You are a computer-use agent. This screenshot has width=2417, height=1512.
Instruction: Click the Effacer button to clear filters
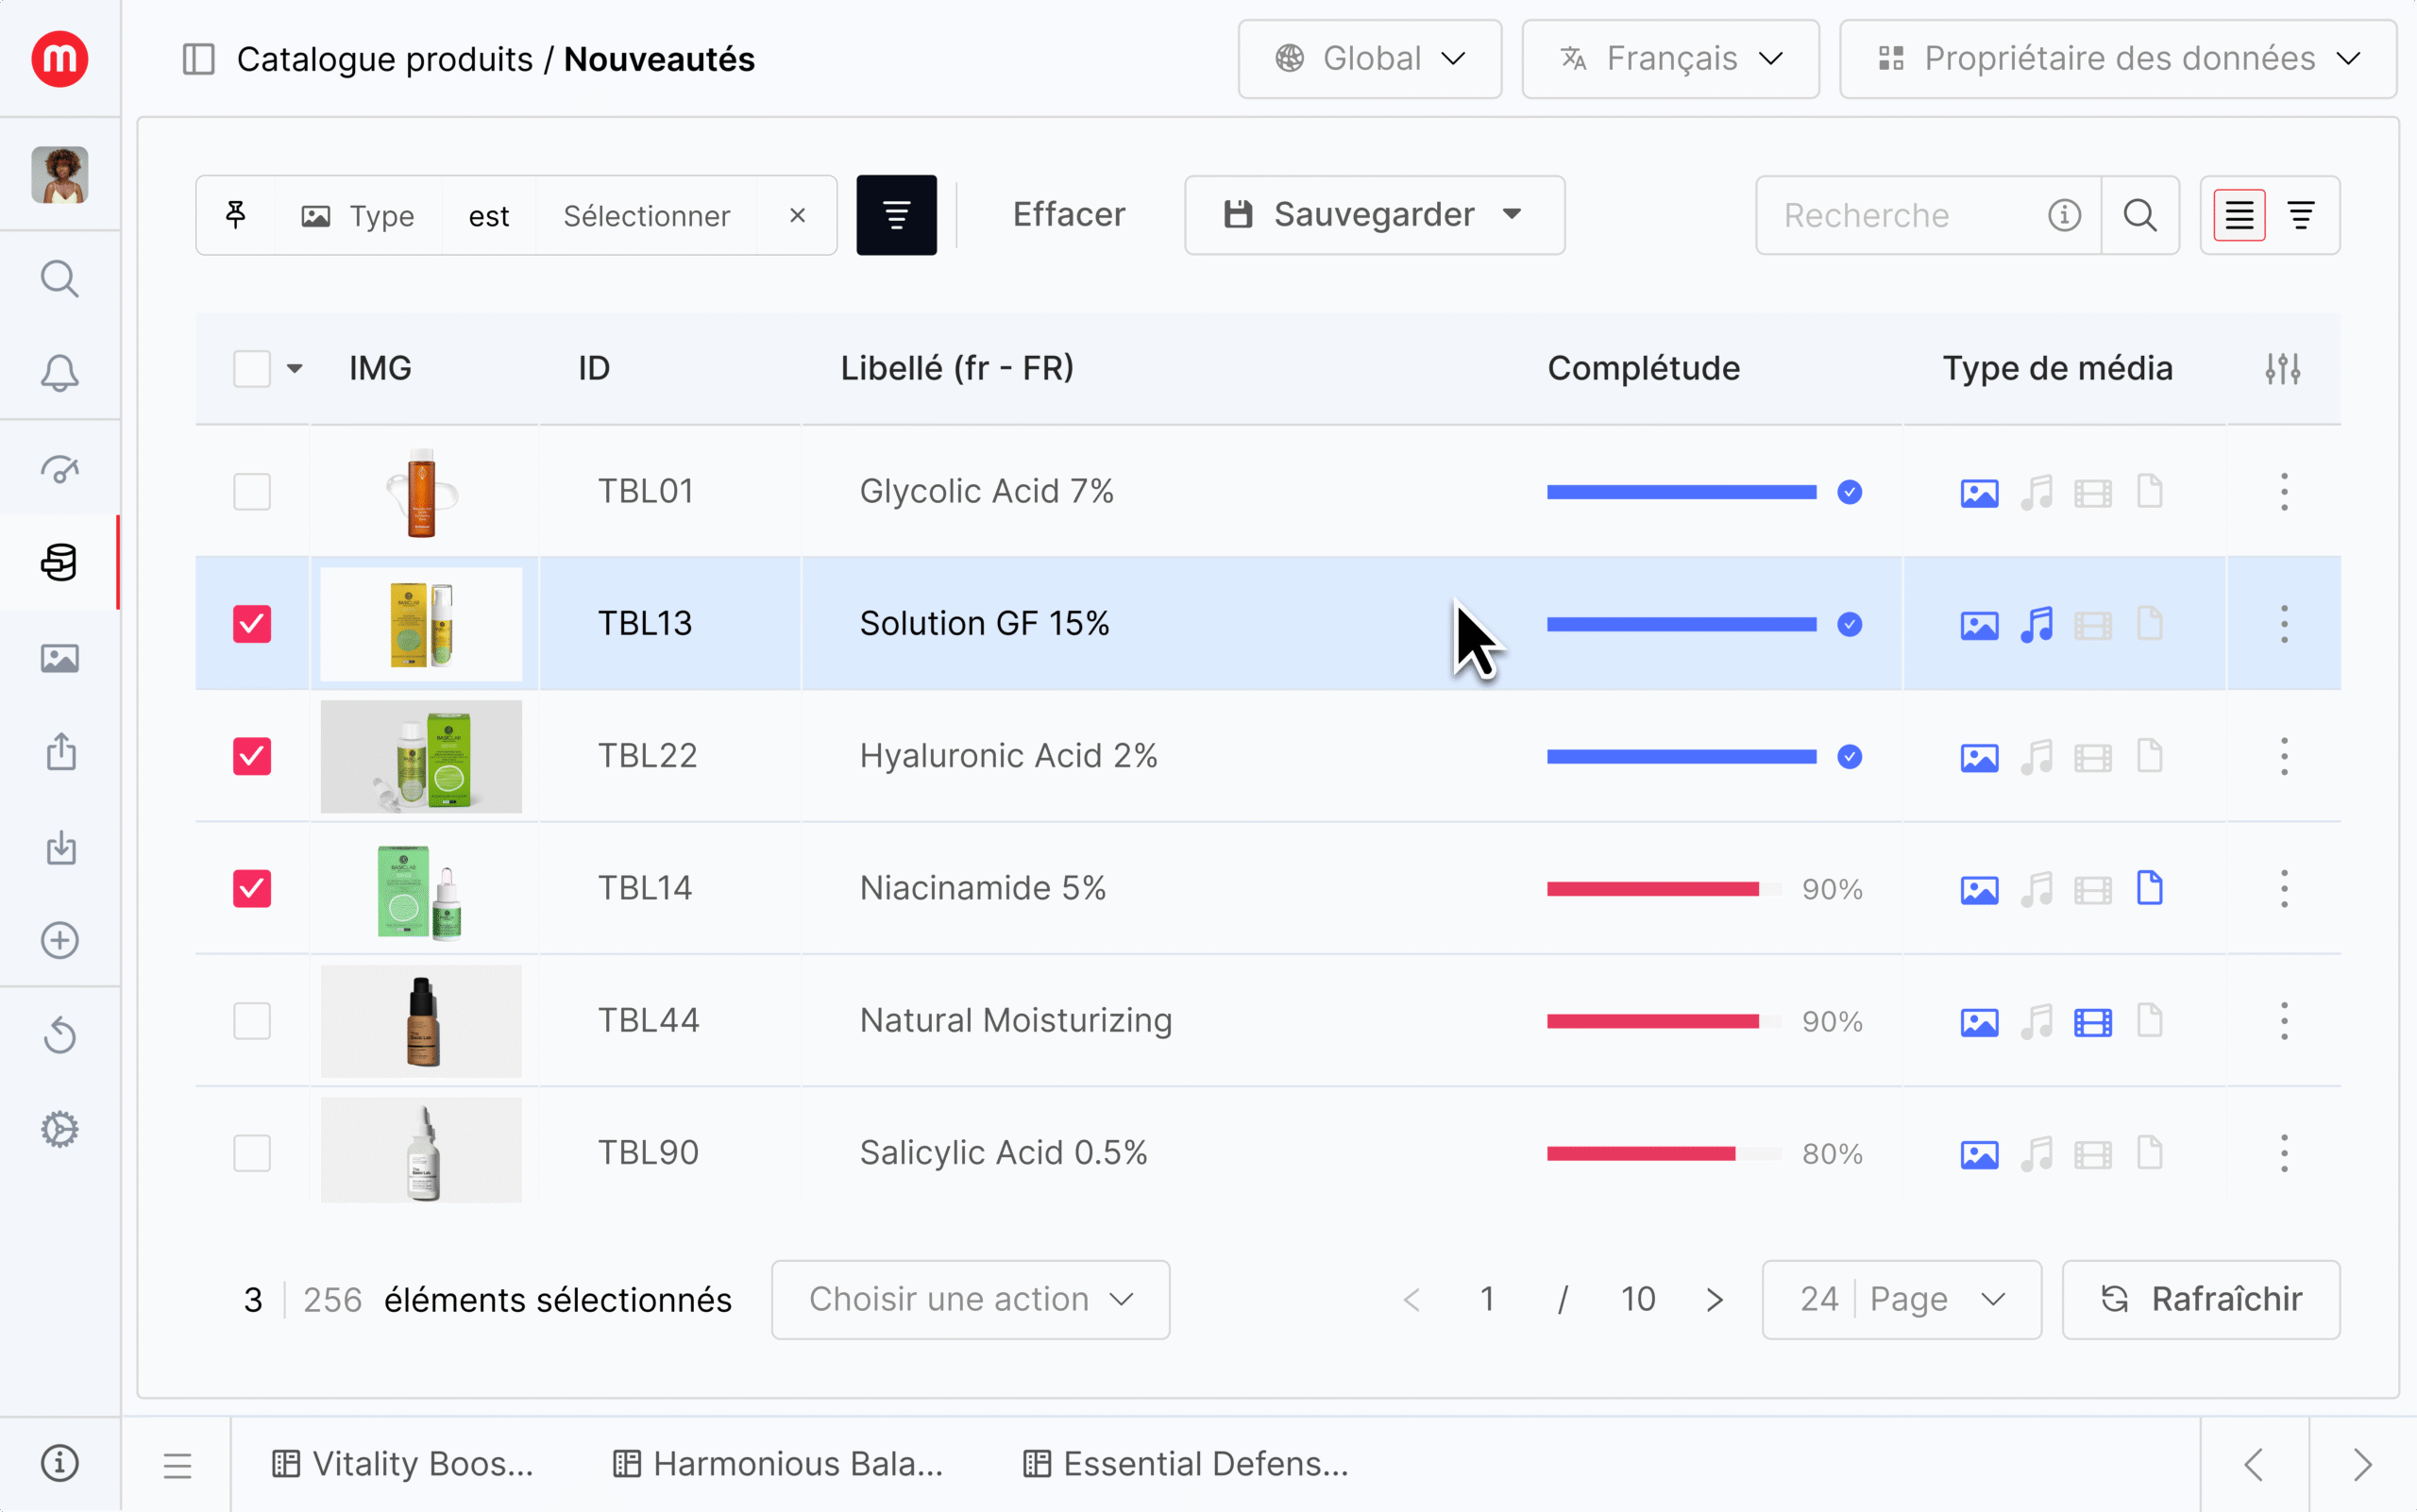pos(1069,214)
